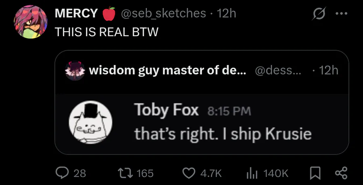
Task: Click the 165 reposts count
Action: 145,173
